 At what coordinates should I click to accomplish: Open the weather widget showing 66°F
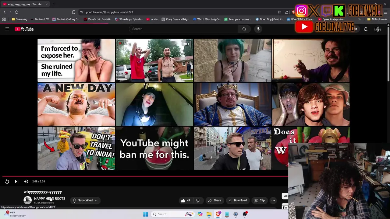(x=15, y=214)
